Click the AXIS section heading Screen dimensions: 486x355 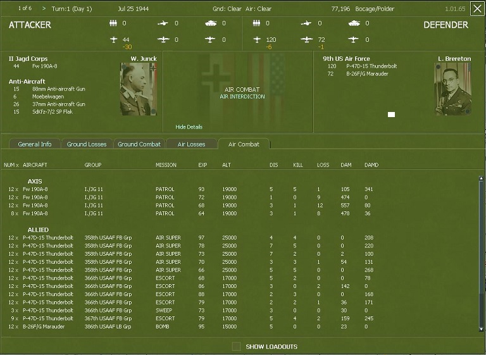coord(35,182)
